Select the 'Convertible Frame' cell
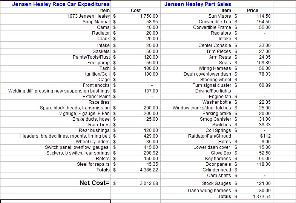 point(196,27)
